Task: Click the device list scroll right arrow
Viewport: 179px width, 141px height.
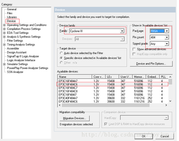Action: click(x=166, y=105)
